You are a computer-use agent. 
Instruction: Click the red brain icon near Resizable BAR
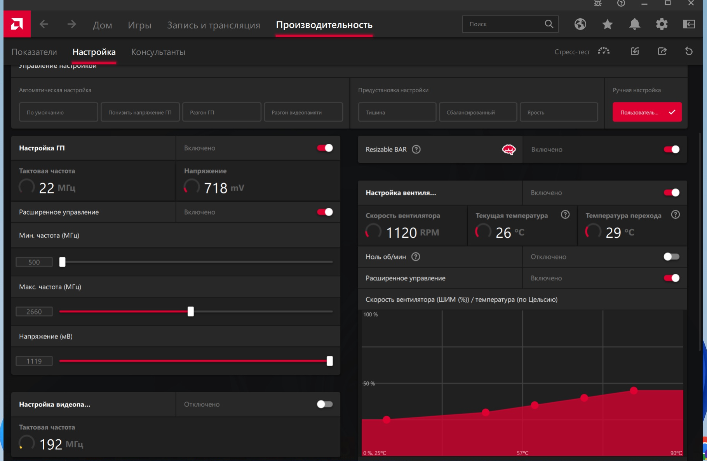(509, 150)
